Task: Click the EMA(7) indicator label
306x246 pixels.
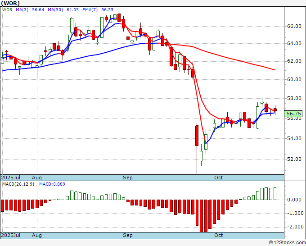Action: [90, 10]
